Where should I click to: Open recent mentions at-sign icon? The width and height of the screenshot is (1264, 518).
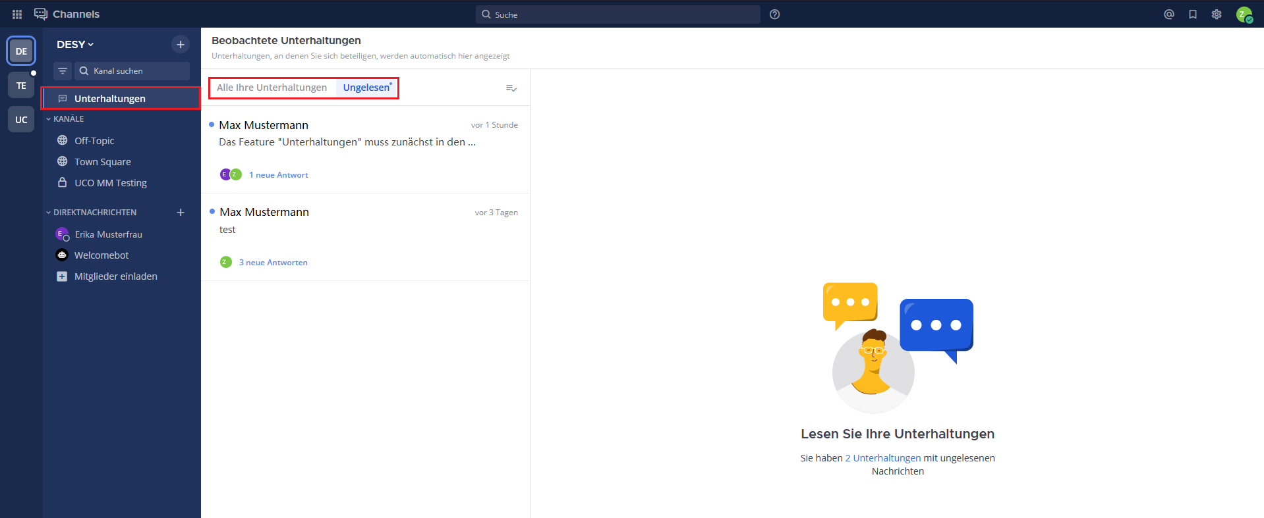[1168, 14]
